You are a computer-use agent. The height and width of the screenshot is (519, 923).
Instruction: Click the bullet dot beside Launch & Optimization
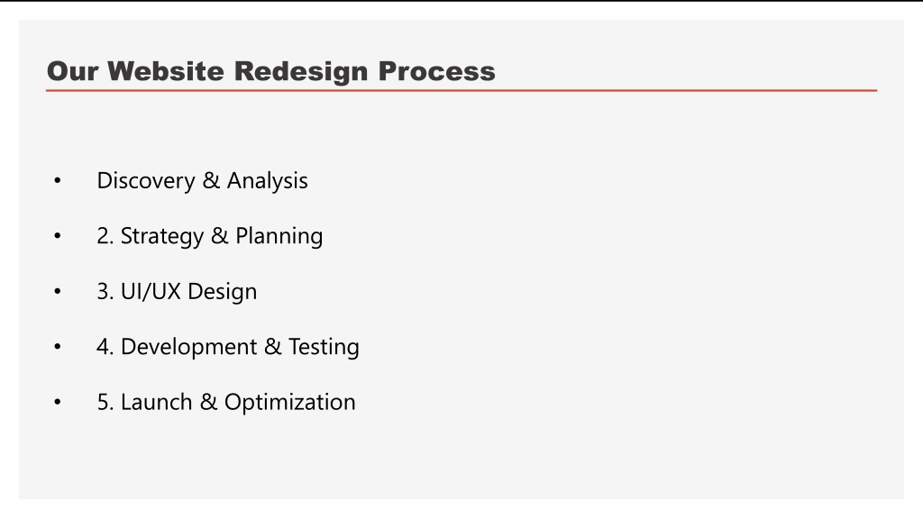(57, 402)
